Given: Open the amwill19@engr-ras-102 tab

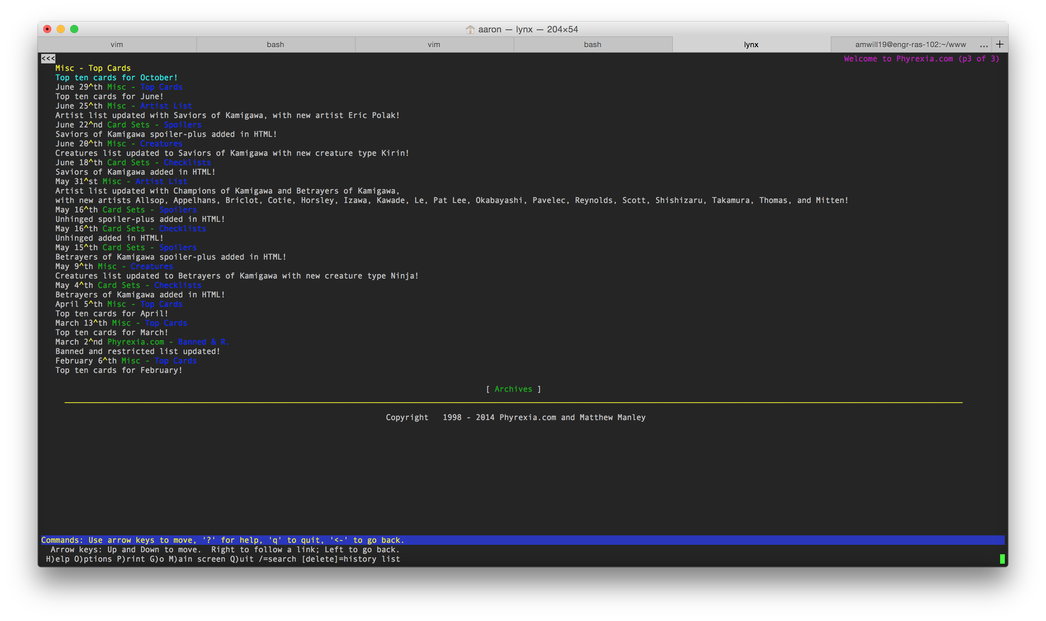Looking at the screenshot, I should [x=910, y=45].
